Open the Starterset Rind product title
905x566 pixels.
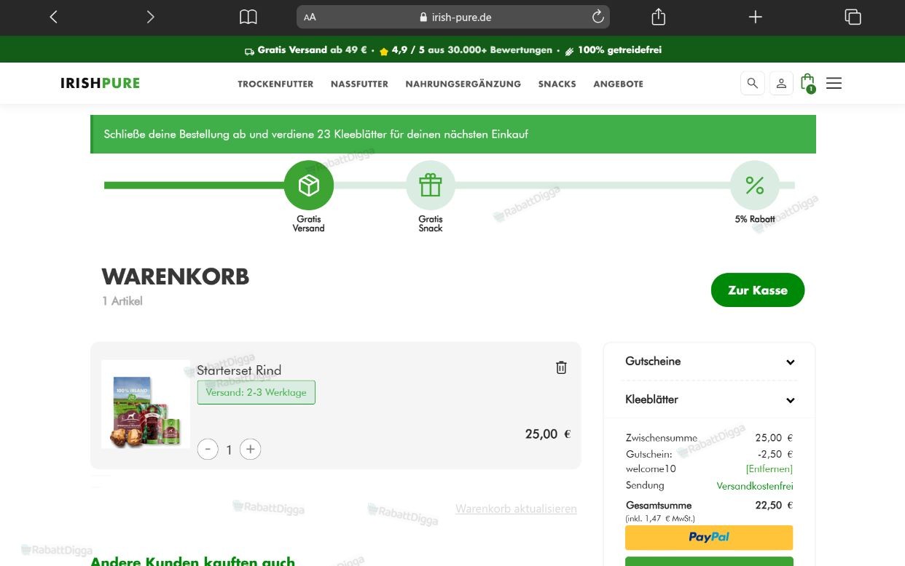239,370
